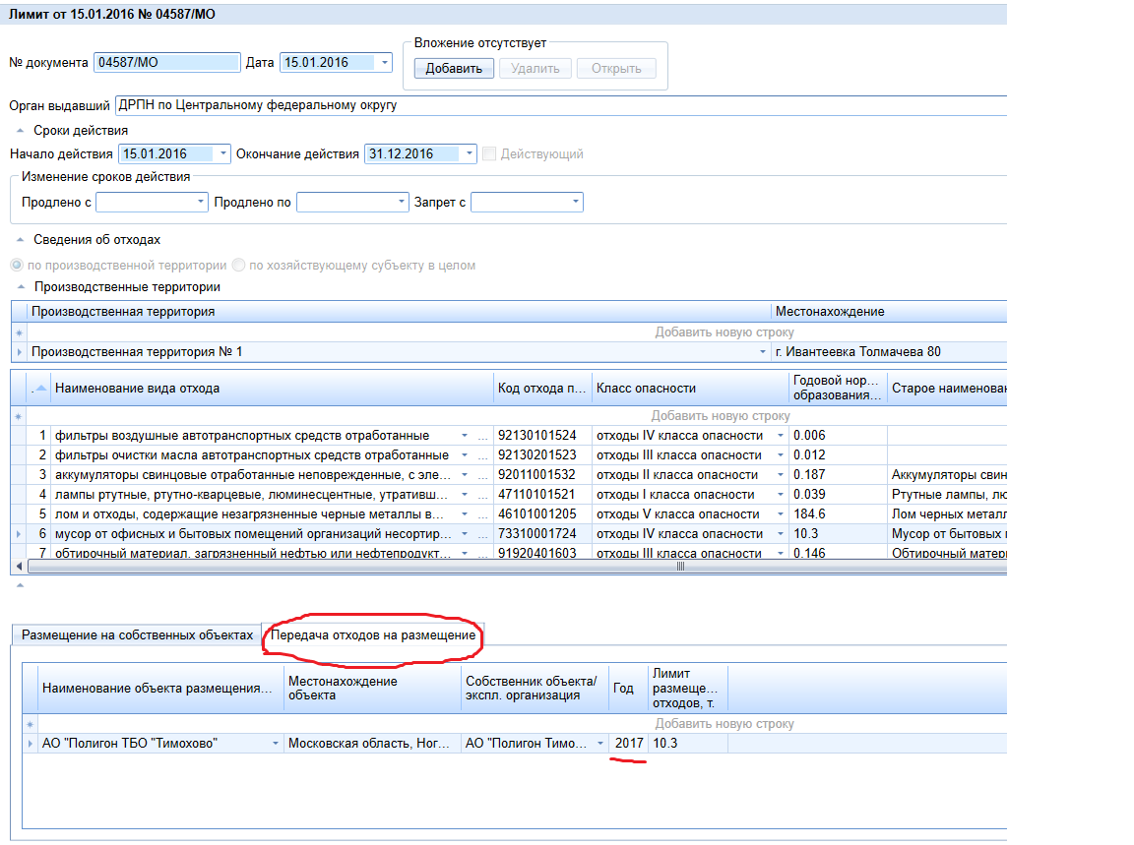Click the Орган выдавший text field
Image resolution: width=1134 pixels, height=845 pixels.
[561, 105]
